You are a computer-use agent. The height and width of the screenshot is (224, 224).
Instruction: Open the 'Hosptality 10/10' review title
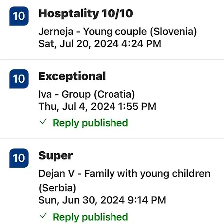click(86, 13)
